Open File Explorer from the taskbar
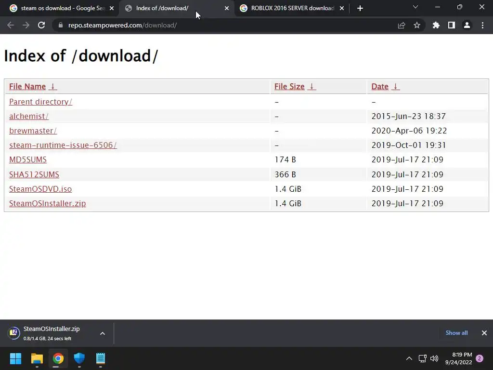Screen dimensions: 493x370 pos(37,358)
